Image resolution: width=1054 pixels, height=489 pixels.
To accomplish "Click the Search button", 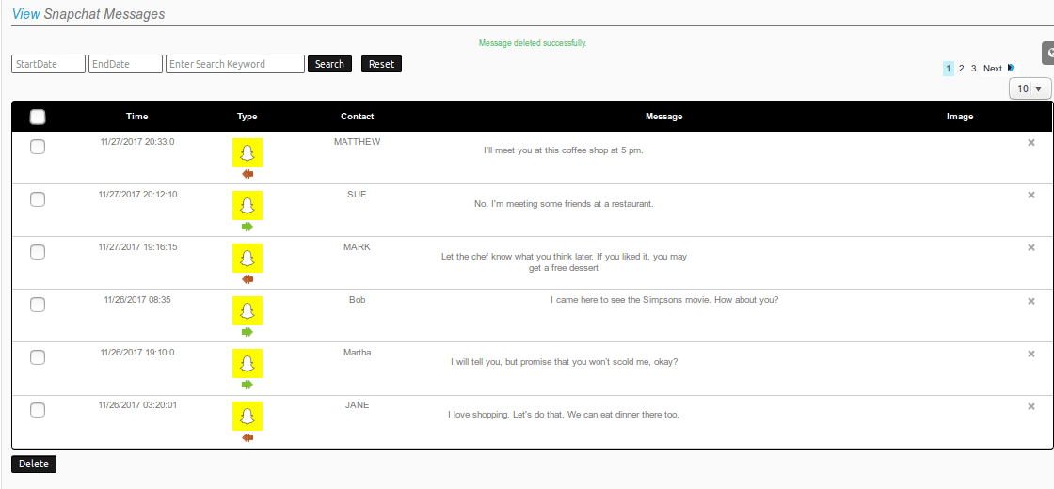I will 329,64.
